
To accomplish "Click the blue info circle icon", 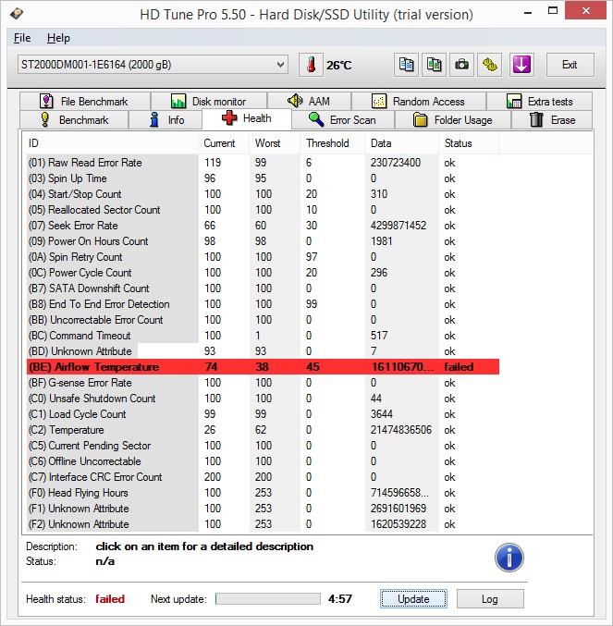I will (509, 558).
